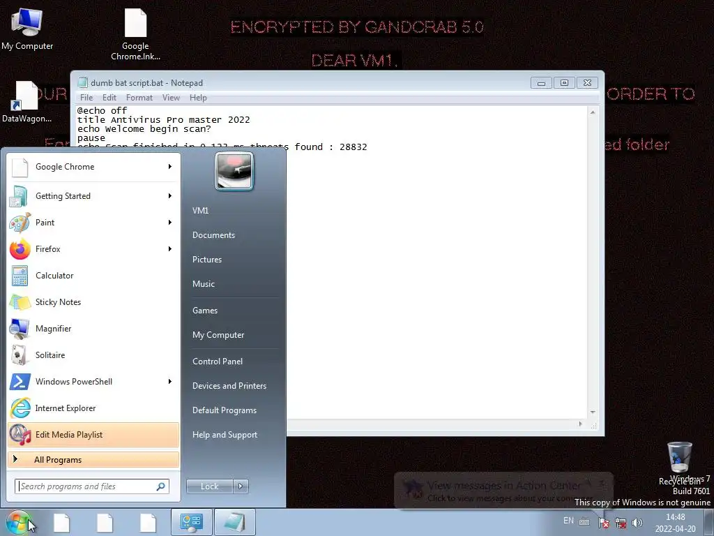The height and width of the screenshot is (536, 714).
Task: Open Action Center flag tray icon
Action: point(603,522)
